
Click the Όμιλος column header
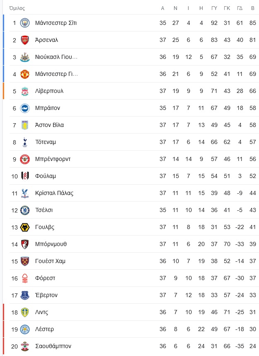point(17,8)
